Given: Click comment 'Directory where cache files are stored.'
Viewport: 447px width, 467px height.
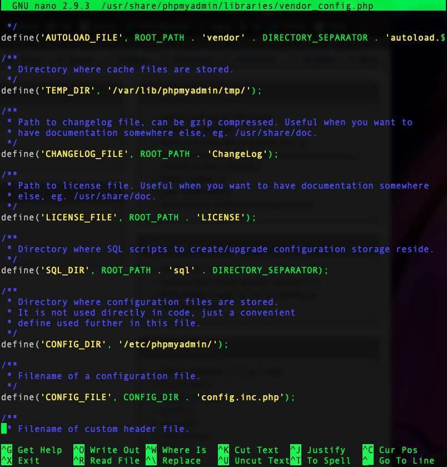Looking at the screenshot, I should pyautogui.click(x=126, y=70).
